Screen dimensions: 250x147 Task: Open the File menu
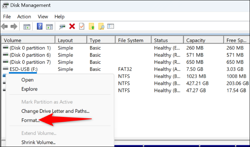7,16
